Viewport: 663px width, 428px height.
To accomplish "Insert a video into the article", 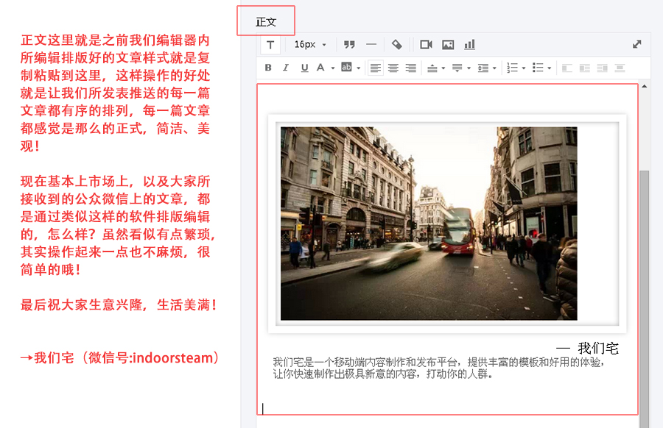I will tap(426, 44).
